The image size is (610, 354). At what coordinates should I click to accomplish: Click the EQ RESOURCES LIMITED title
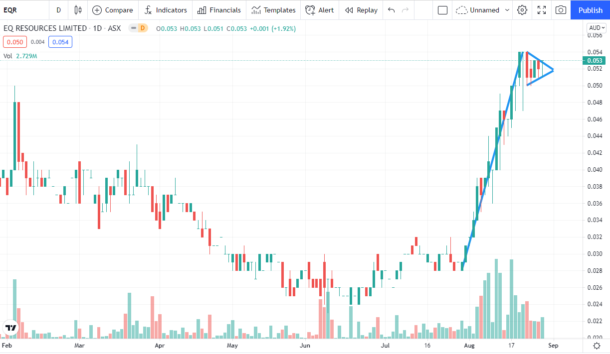coord(45,28)
